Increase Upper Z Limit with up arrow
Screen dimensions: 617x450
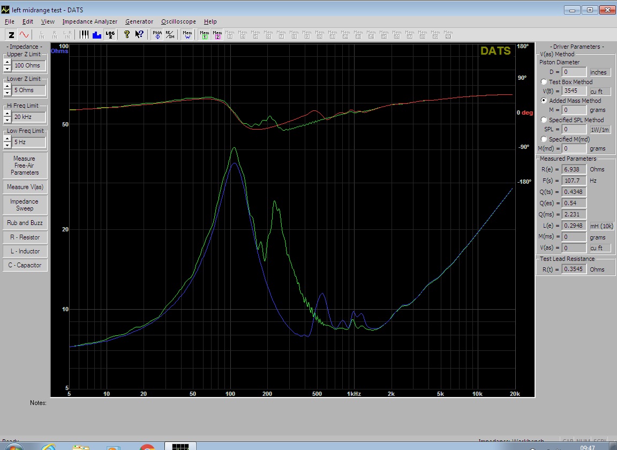tap(7, 62)
